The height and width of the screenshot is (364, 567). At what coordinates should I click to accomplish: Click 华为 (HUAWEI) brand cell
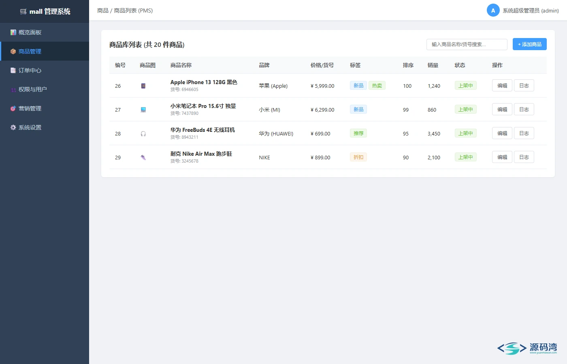click(x=276, y=133)
